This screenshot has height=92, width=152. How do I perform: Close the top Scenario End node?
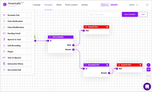click(107, 27)
